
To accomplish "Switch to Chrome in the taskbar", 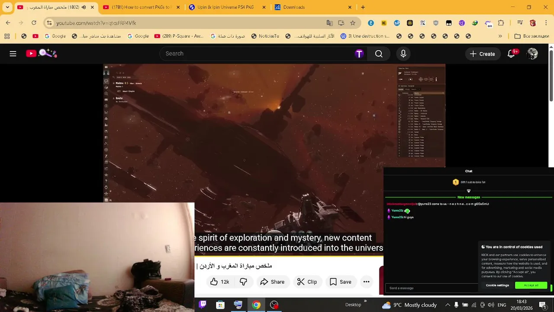I will coord(256,305).
